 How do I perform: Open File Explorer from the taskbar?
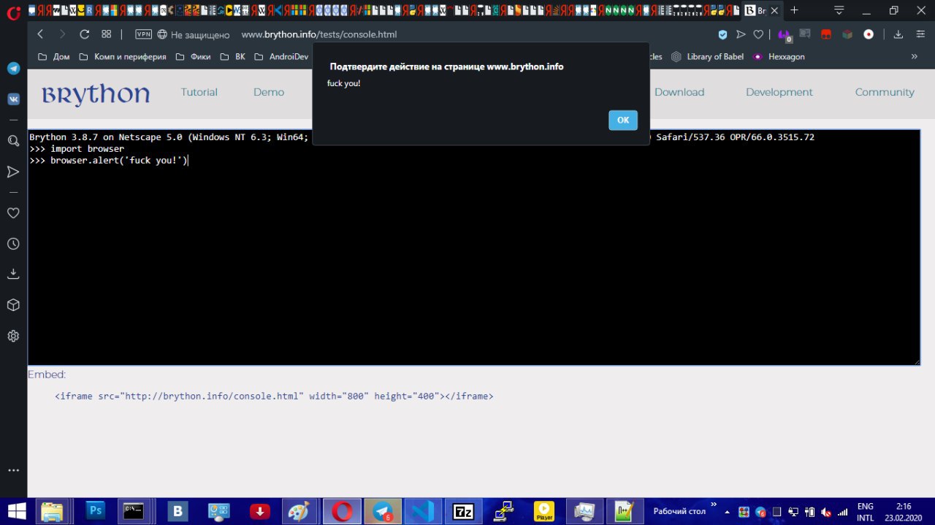52,511
